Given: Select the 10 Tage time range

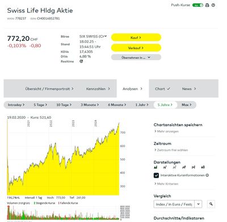Looking at the screenshot, I should click(64, 104).
